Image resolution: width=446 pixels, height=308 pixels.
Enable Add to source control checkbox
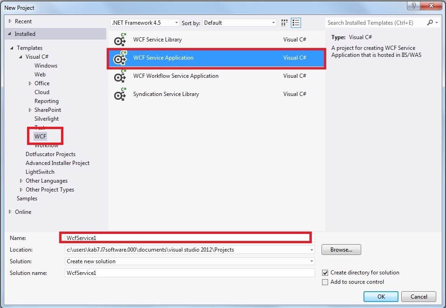coord(325,282)
